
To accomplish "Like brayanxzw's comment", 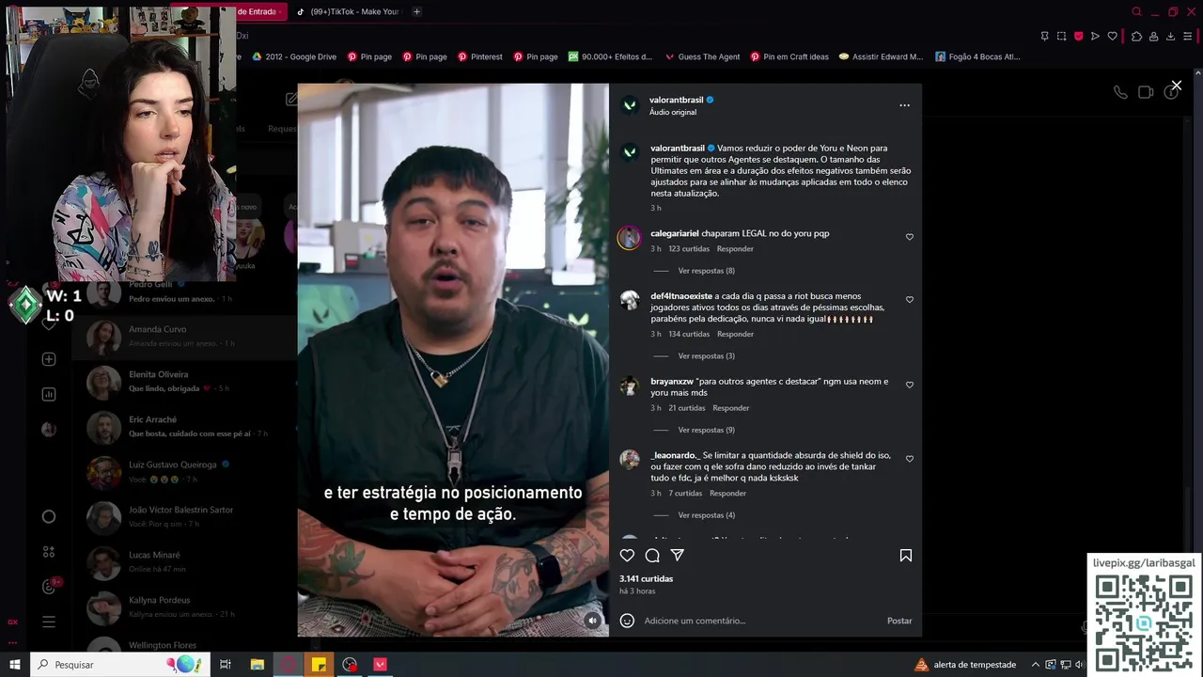I will point(910,385).
